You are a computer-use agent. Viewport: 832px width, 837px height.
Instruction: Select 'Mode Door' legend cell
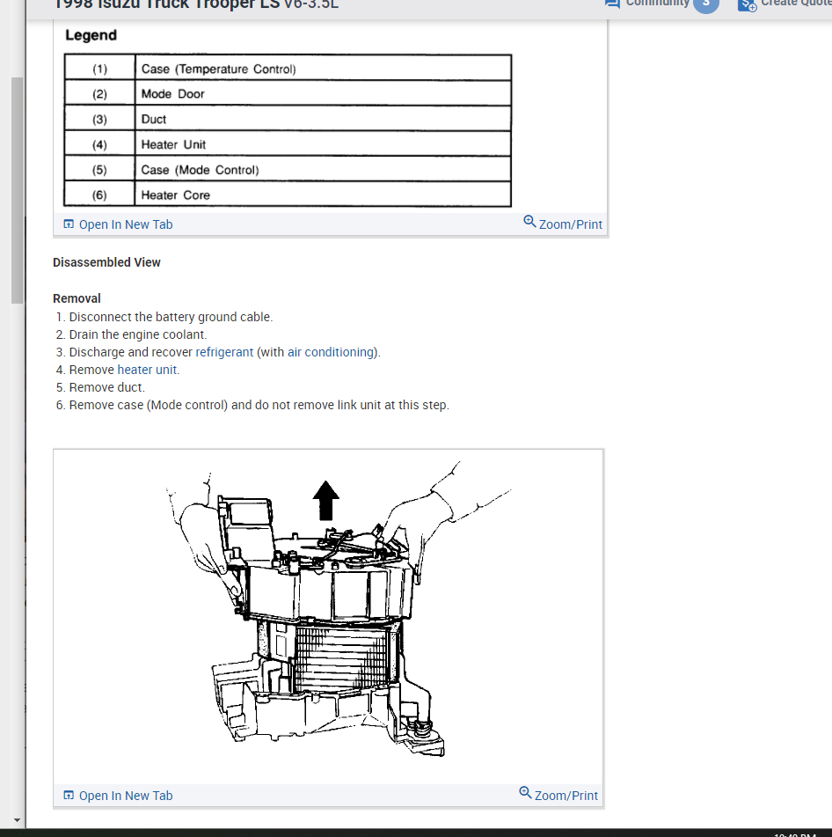point(323,93)
